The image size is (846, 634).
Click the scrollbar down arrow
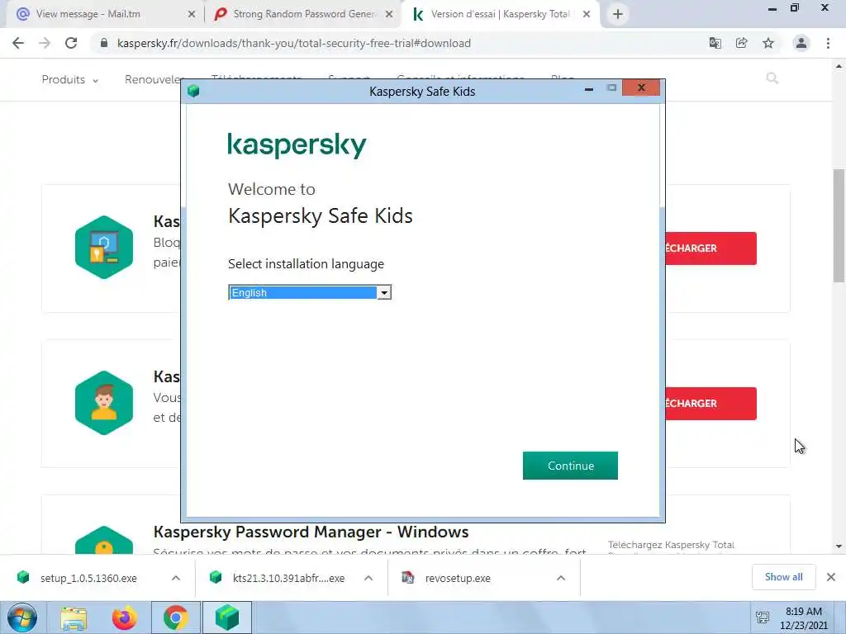tap(839, 546)
